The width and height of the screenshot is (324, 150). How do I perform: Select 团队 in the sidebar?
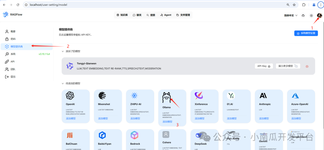click(26, 69)
